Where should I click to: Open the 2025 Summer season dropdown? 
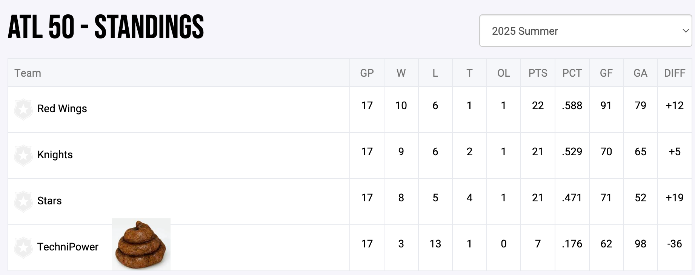(x=585, y=31)
